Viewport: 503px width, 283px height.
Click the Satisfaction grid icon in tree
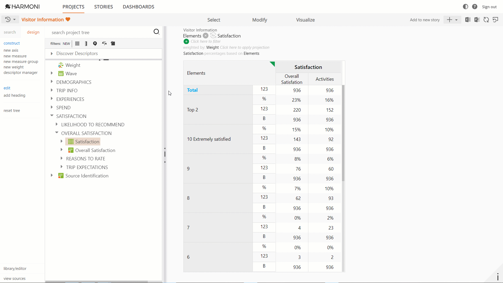click(x=71, y=142)
